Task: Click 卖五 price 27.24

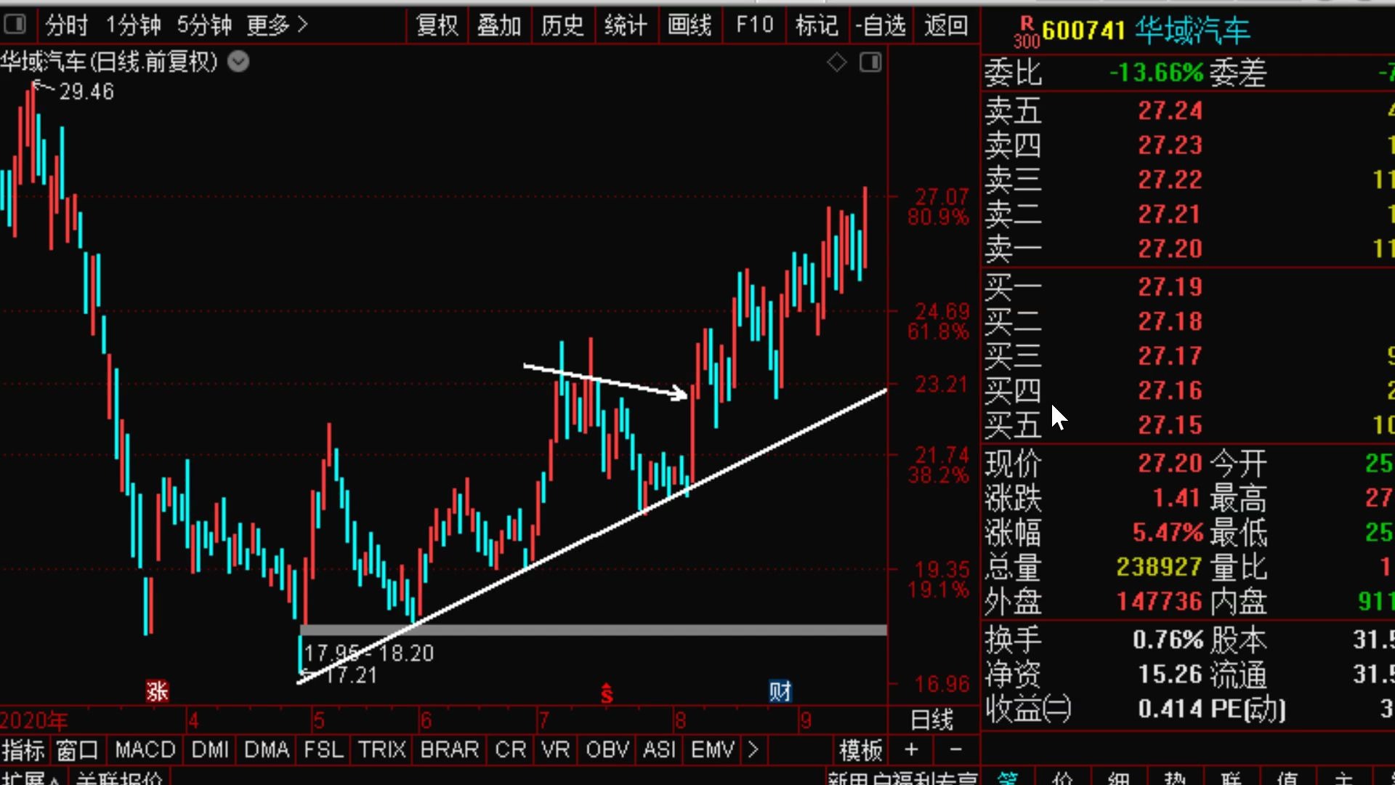Action: (x=1170, y=111)
